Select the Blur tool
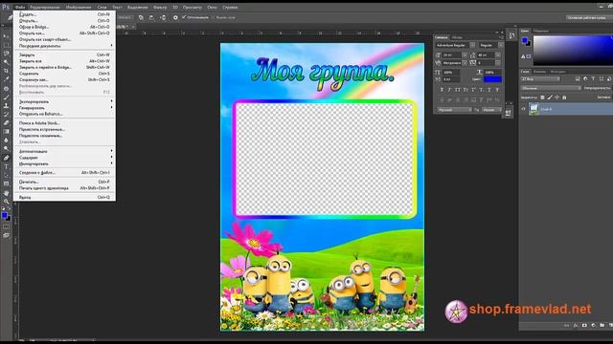613x344 pixels. click(x=6, y=140)
